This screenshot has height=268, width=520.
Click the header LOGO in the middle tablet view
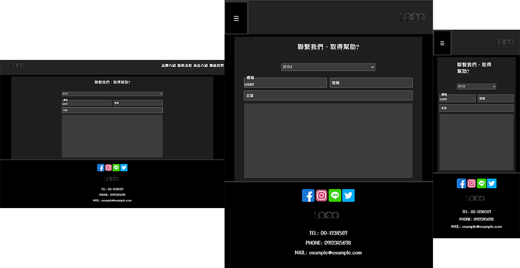click(412, 17)
